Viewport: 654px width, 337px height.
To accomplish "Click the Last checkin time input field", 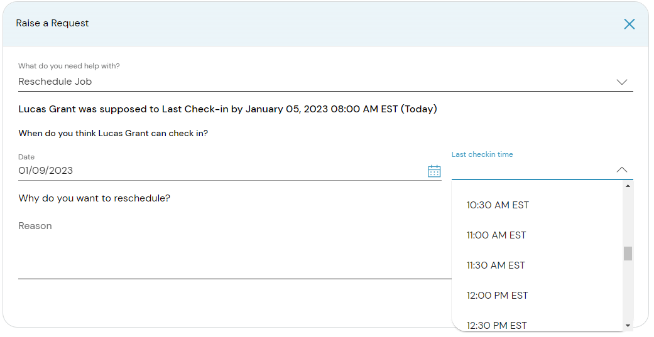I will point(531,169).
